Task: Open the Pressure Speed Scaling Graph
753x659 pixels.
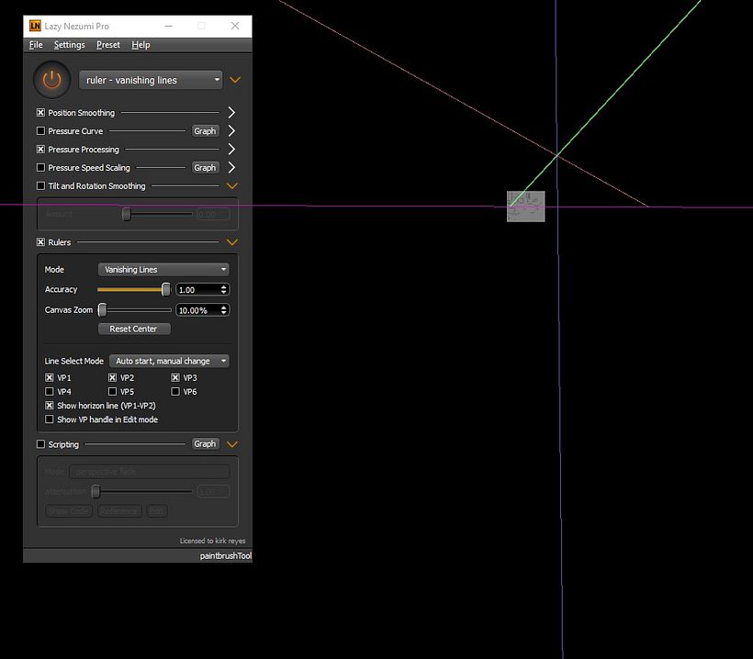Action: [x=205, y=168]
